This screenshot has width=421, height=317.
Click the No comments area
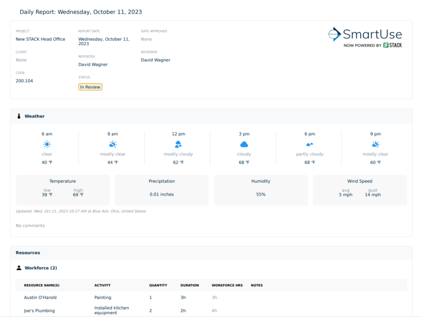click(30, 225)
